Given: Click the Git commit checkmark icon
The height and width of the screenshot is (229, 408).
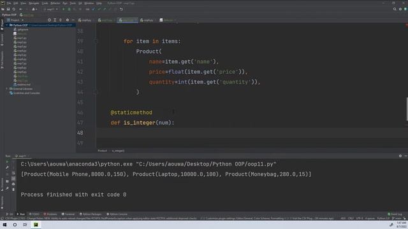Looking at the screenshot, I should (99, 9).
